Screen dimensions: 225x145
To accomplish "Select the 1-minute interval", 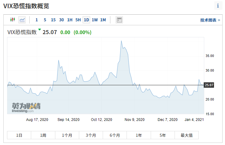I will coord(37,20).
